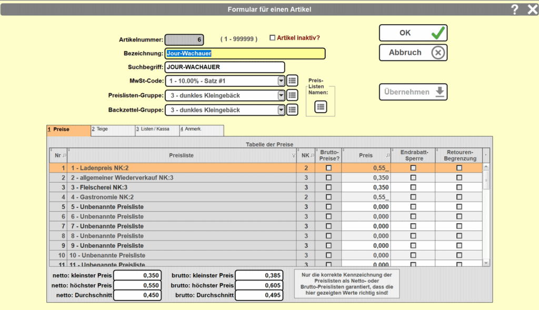Viewport: 539px width, 310px height.
Task: Click the Brutto-Preise? column header
Action: (328, 155)
